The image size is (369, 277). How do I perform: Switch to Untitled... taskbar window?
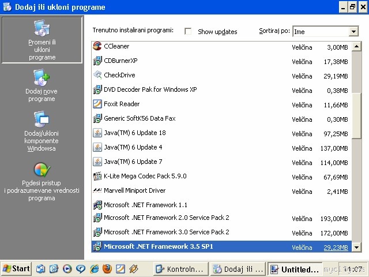click(295, 269)
